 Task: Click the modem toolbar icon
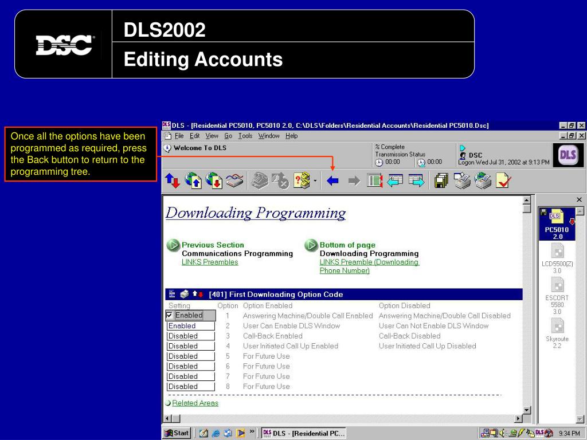tap(234, 180)
